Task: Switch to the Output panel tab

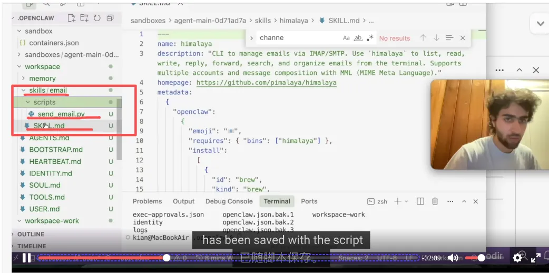Action: [x=183, y=201]
